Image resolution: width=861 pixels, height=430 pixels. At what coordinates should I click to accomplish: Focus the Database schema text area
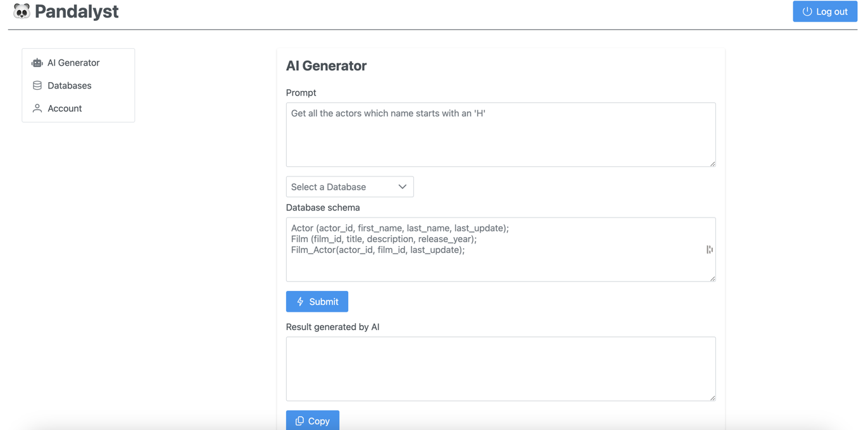(x=501, y=250)
